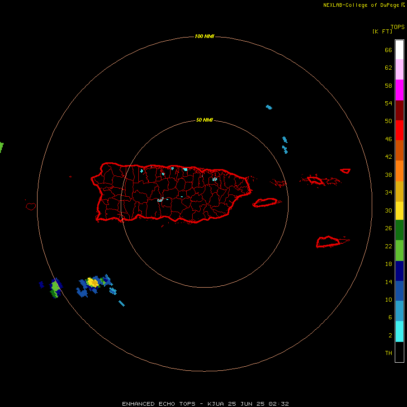Select the "30" legend value
This screenshot has width=407, height=407.
[388, 210]
